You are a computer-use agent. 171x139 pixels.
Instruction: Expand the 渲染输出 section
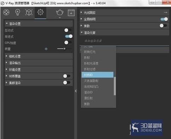(39, 63)
